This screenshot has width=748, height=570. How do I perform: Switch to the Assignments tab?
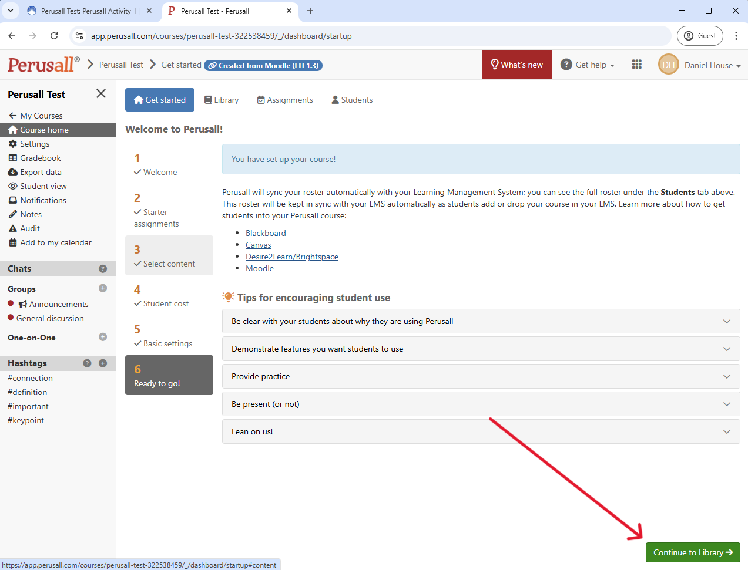pos(285,100)
